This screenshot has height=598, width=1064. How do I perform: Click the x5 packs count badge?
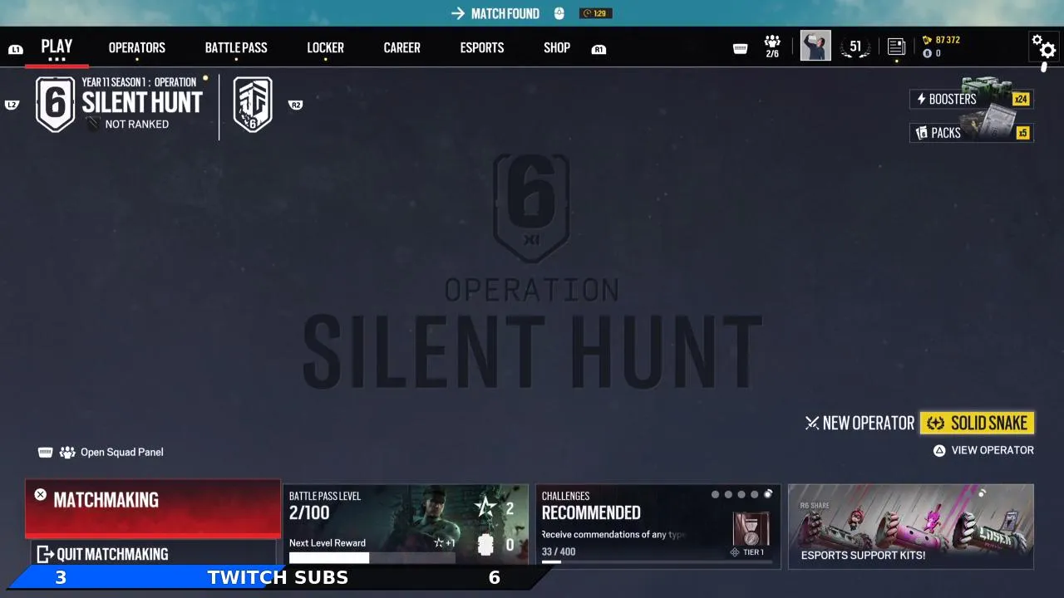point(1022,133)
